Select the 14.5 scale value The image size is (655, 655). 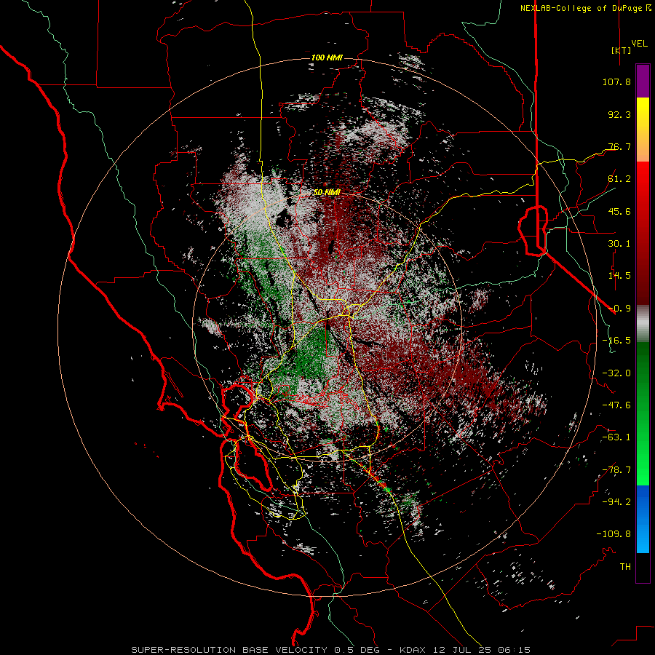click(619, 276)
